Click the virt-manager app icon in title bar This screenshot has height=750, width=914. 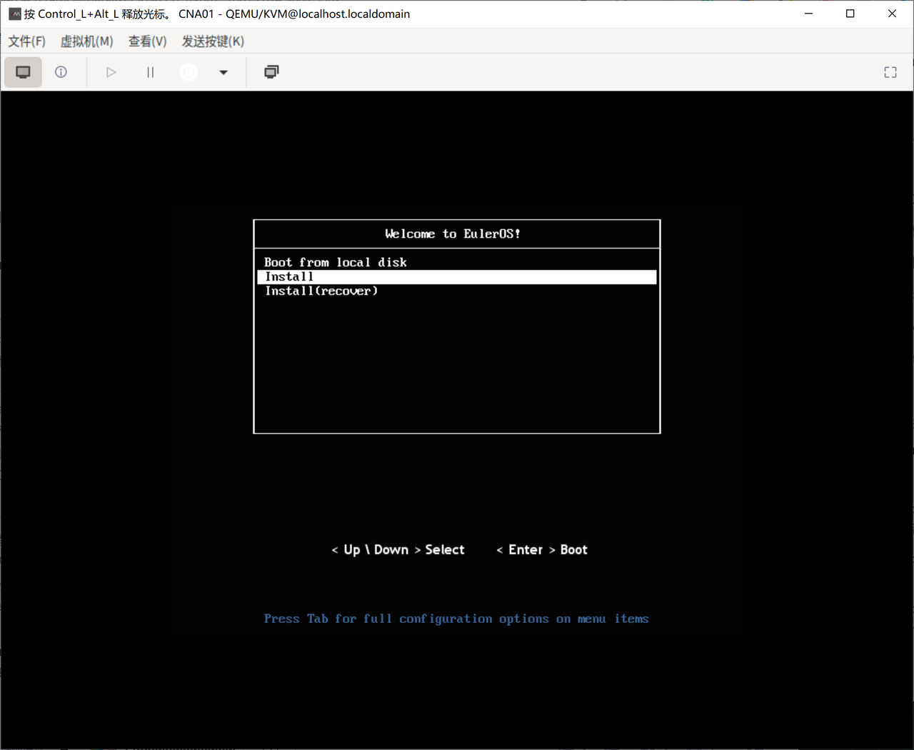coord(14,14)
